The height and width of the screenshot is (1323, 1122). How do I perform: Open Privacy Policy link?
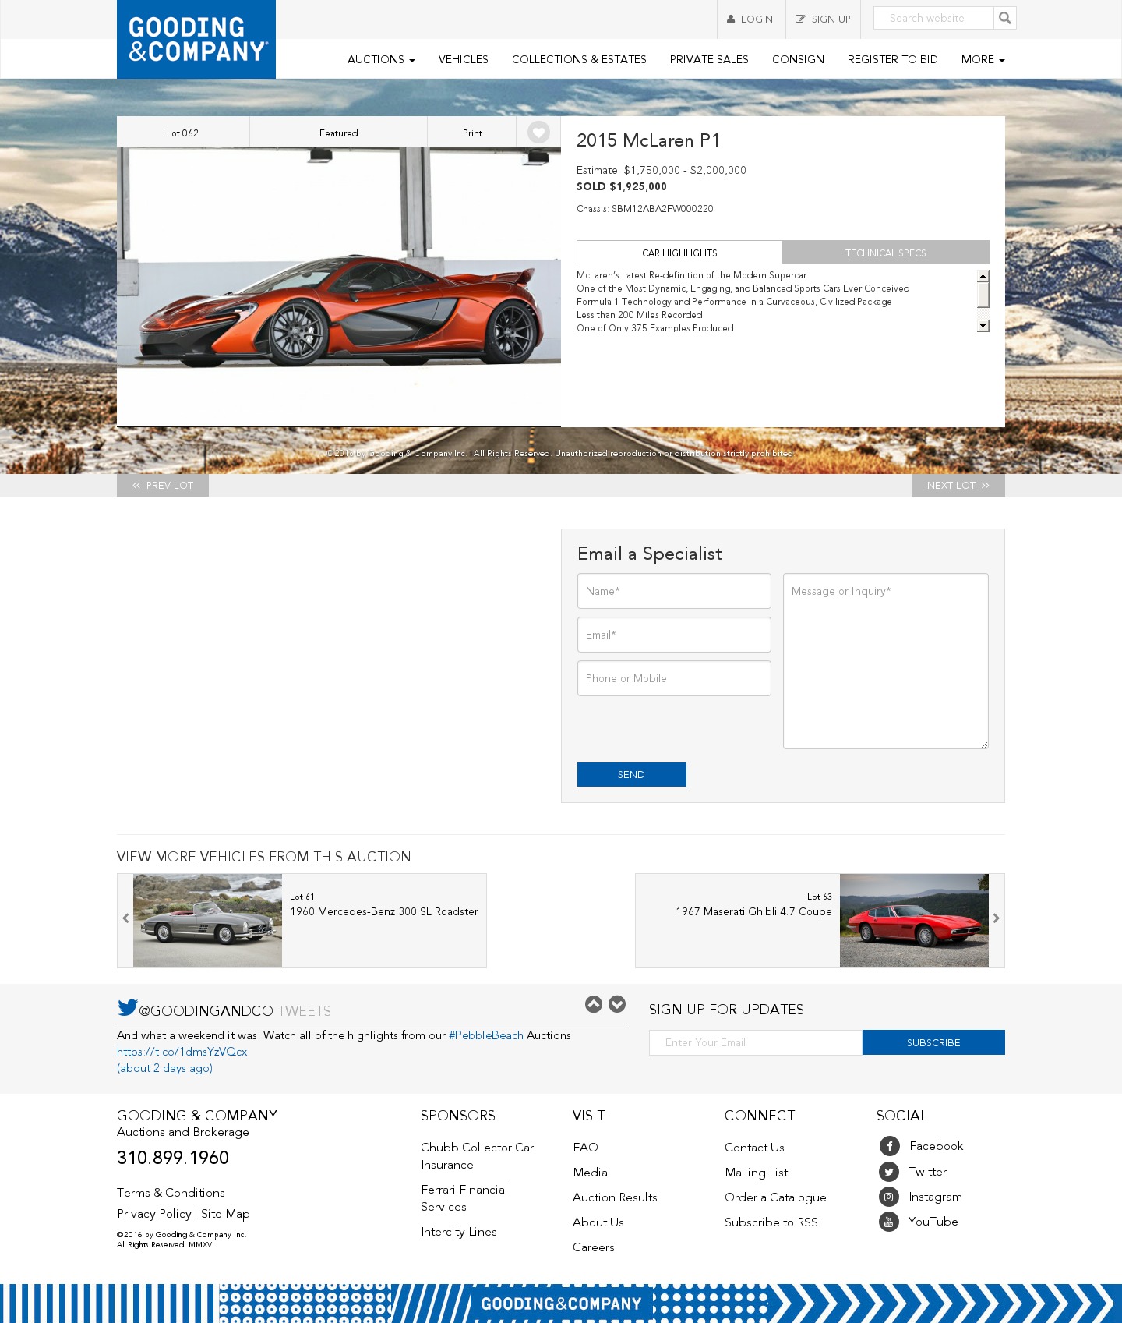coord(154,1214)
